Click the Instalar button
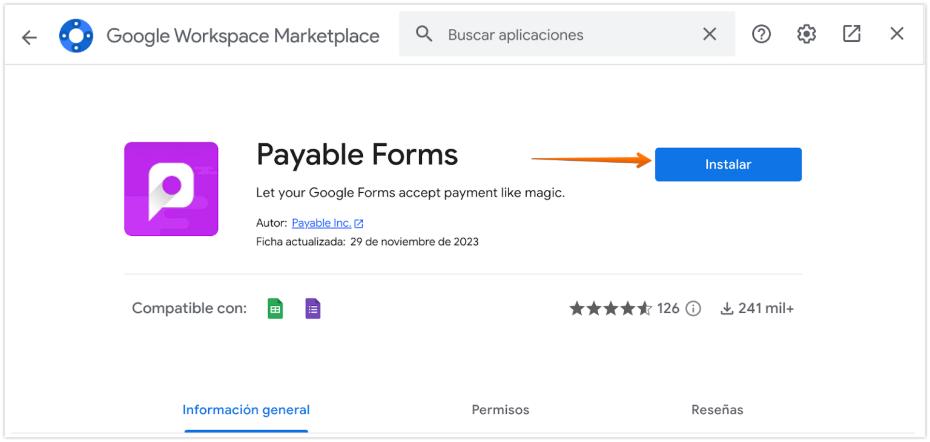Screen dimensions: 930x442 tap(728, 164)
